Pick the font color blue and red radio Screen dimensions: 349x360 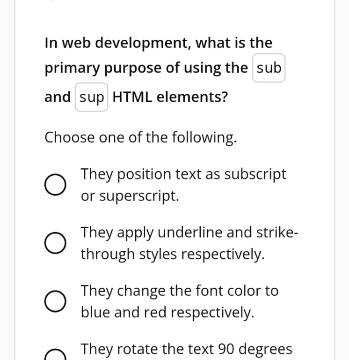coord(56,301)
